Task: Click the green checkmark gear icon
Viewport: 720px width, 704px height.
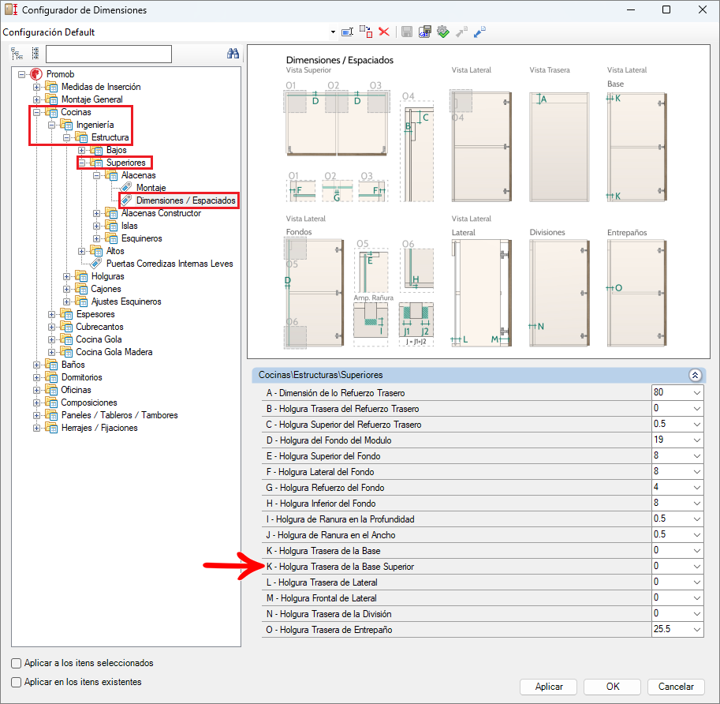Action: click(x=443, y=32)
